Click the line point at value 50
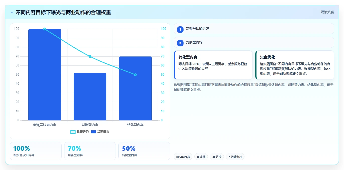 tap(135, 75)
